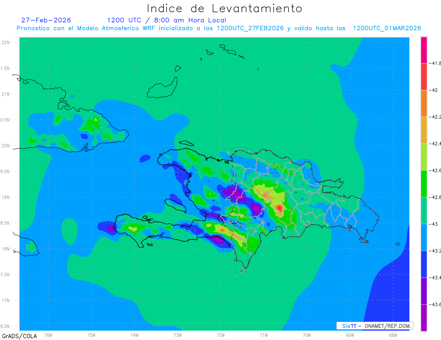Click the colorbar value "-42.4"
Image resolution: width=441 pixels, height=340 pixels.
coord(435,144)
